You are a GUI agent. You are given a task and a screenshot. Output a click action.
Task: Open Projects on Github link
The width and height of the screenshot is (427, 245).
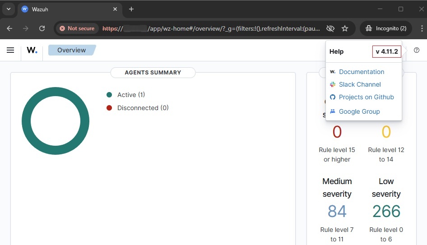click(x=366, y=97)
